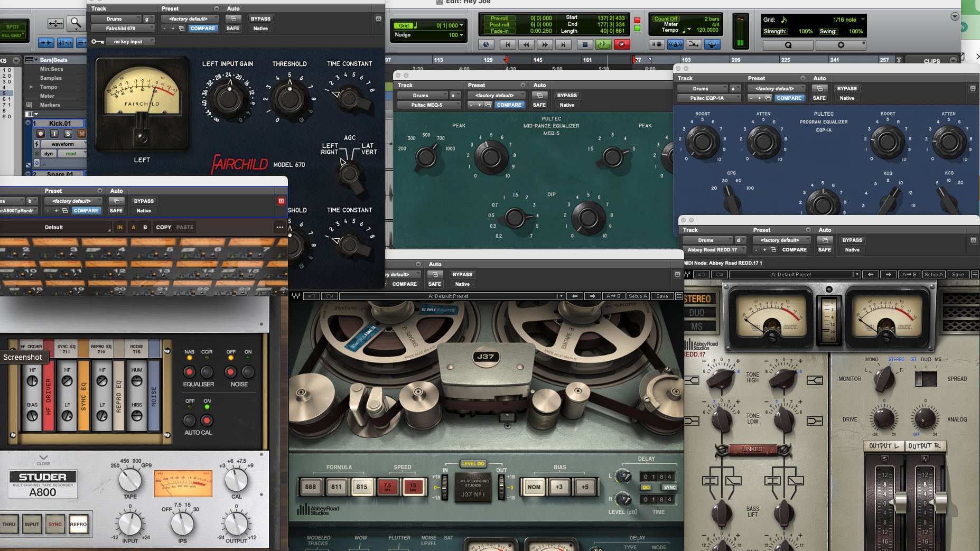
Task: Click Setup A in the REDD.17 toolbar
Action: point(934,275)
